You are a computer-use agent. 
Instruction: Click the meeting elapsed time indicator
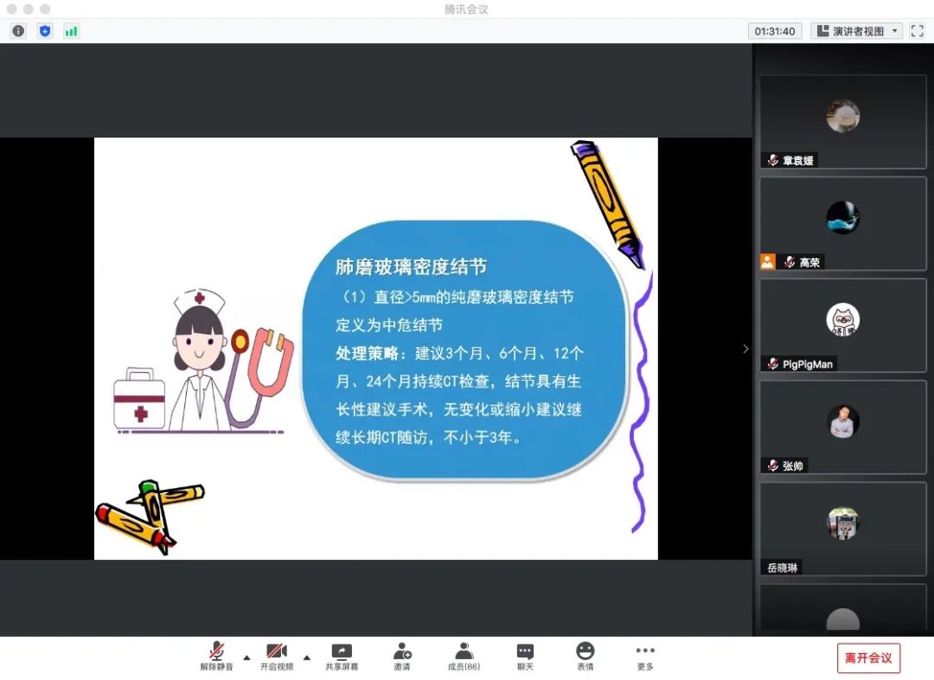tap(774, 31)
